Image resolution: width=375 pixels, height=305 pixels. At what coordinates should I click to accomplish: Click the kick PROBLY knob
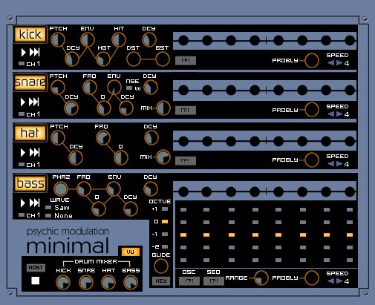point(311,60)
